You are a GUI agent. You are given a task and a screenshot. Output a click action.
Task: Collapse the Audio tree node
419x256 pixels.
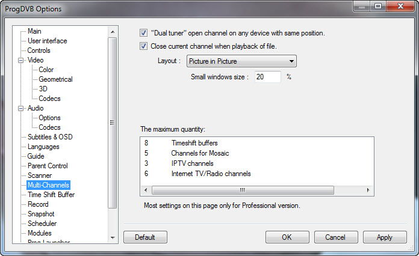click(21, 108)
